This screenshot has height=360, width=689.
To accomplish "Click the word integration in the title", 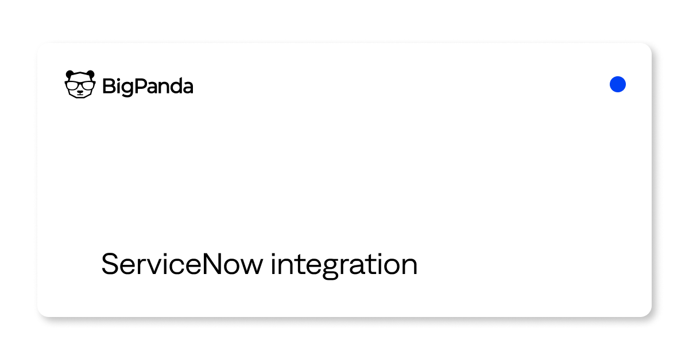I will click(344, 266).
